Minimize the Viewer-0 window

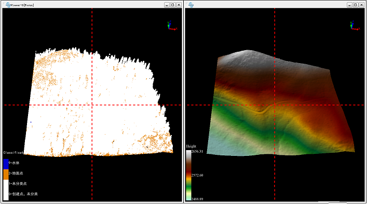[x=167, y=5]
